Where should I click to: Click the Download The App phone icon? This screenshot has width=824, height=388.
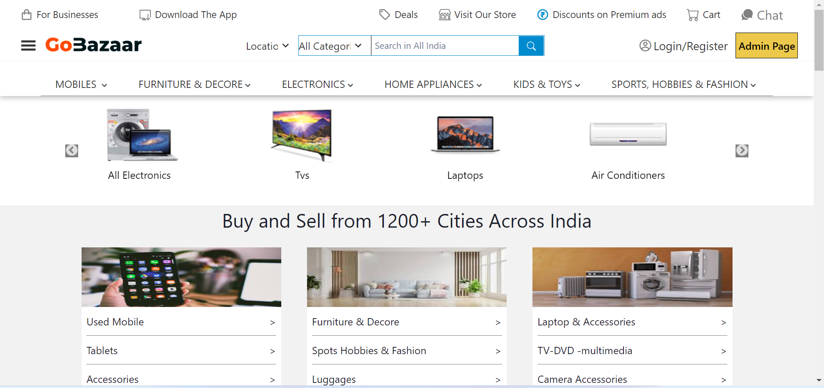coord(145,14)
